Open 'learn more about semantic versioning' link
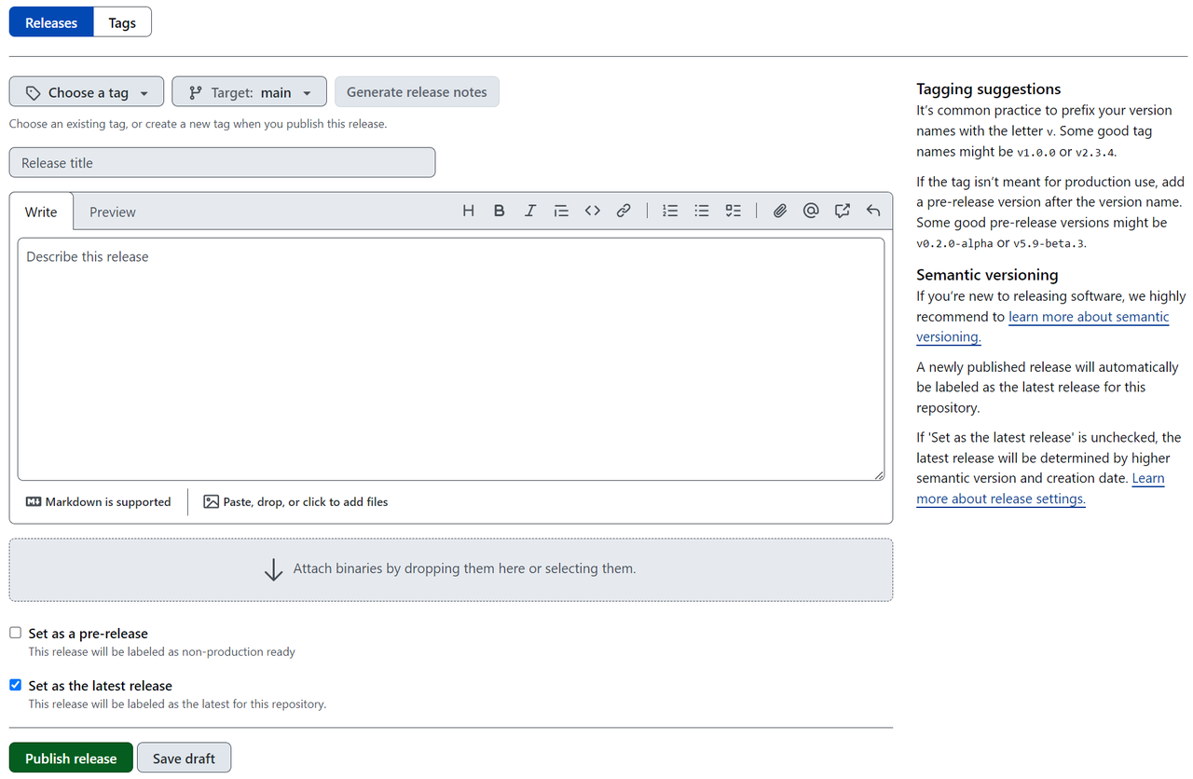This screenshot has height=779, width=1193. click(x=1089, y=317)
